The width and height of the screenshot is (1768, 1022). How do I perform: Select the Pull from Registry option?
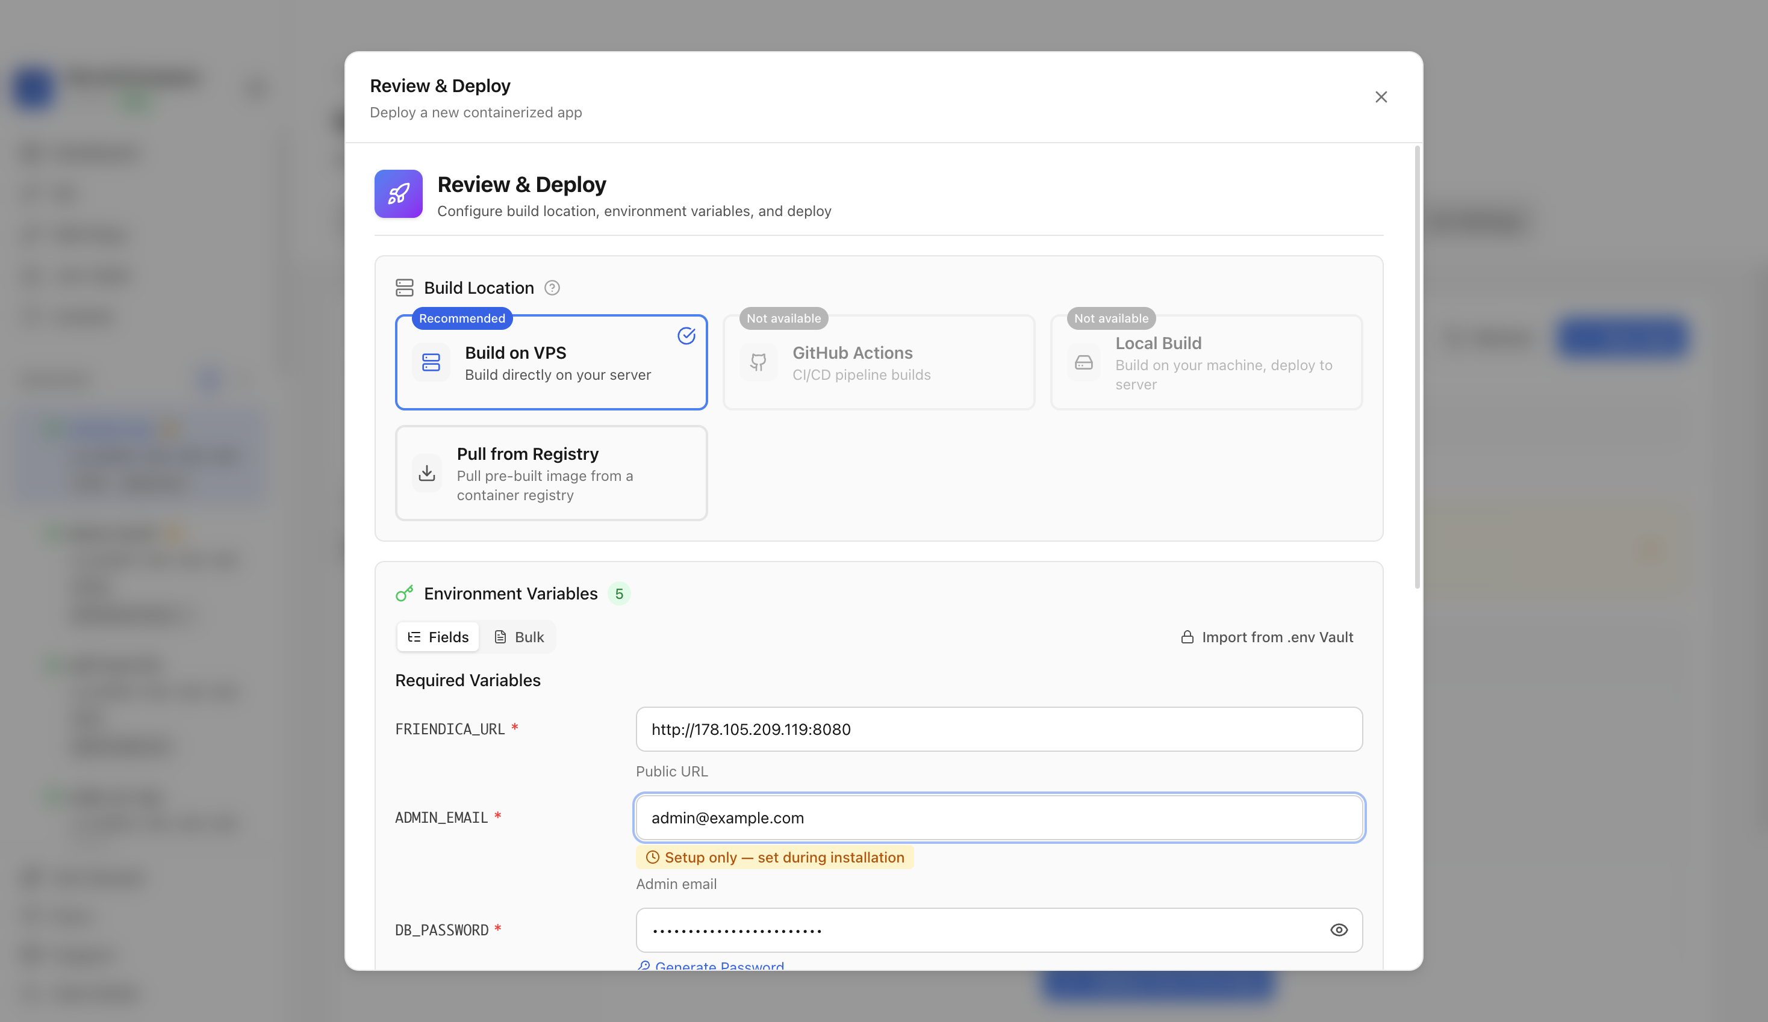552,474
